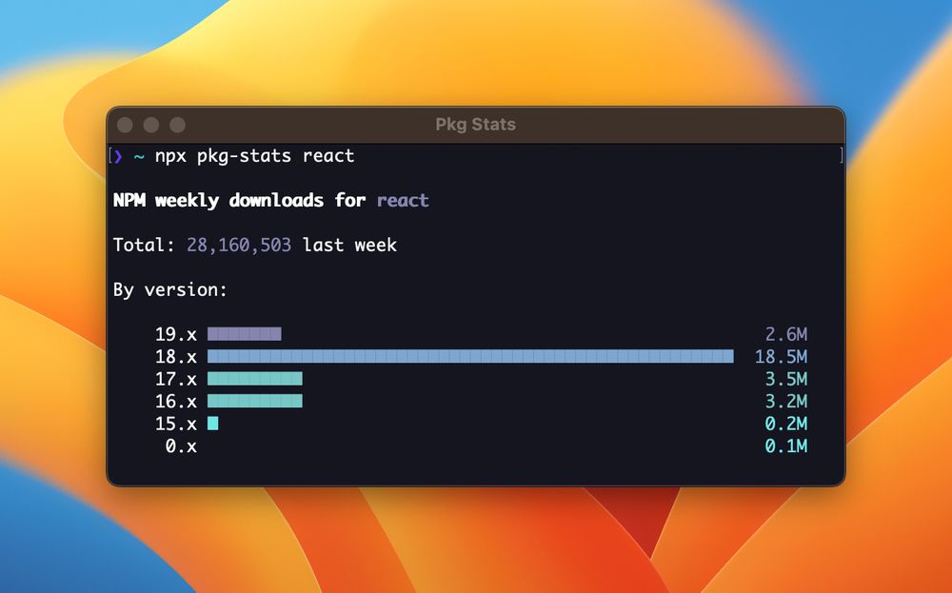The height and width of the screenshot is (593, 952).
Task: Click the '18.x' version label
Action: coord(175,357)
